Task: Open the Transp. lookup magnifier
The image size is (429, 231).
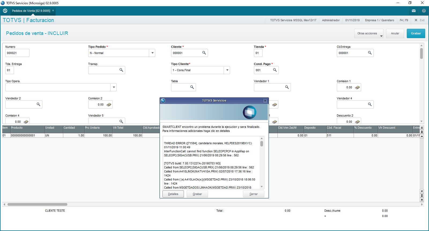Action: (121, 70)
